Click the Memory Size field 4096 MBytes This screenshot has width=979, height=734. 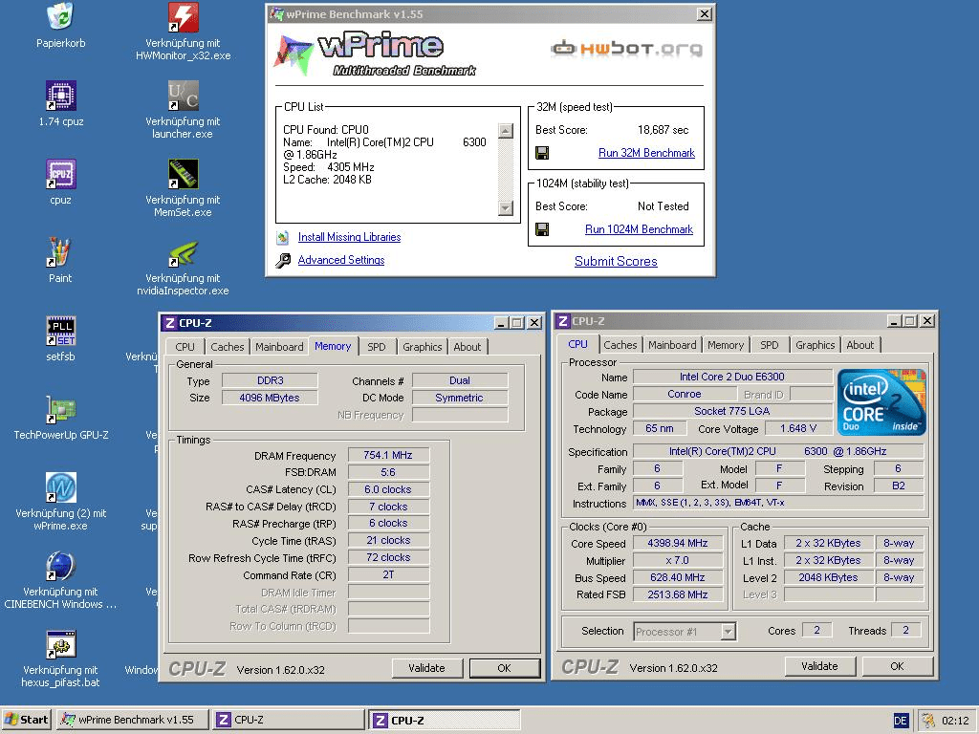[270, 399]
